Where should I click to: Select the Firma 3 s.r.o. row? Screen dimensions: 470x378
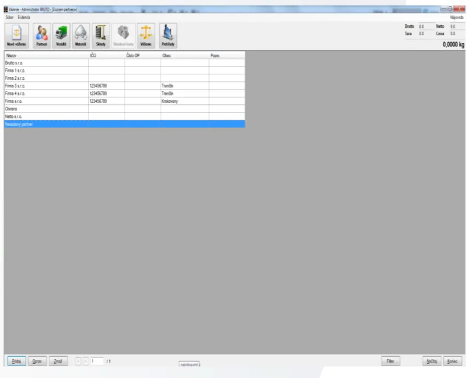(125, 86)
